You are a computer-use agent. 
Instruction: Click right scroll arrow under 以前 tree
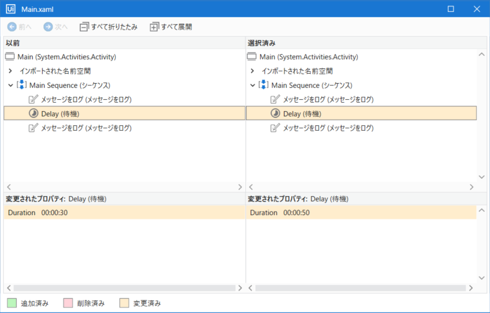[240, 187]
